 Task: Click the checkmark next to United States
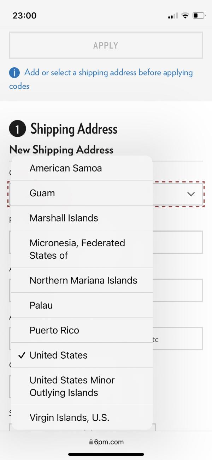tap(22, 355)
